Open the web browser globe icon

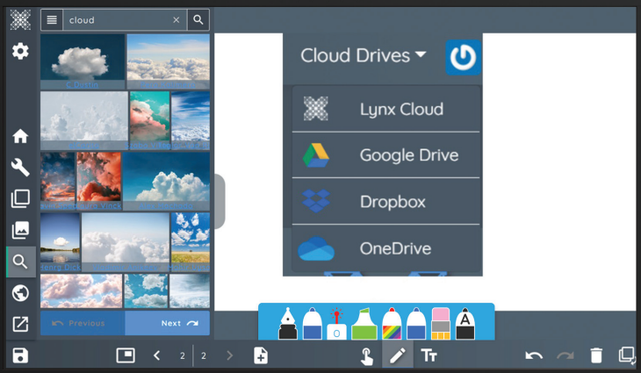coord(20,293)
